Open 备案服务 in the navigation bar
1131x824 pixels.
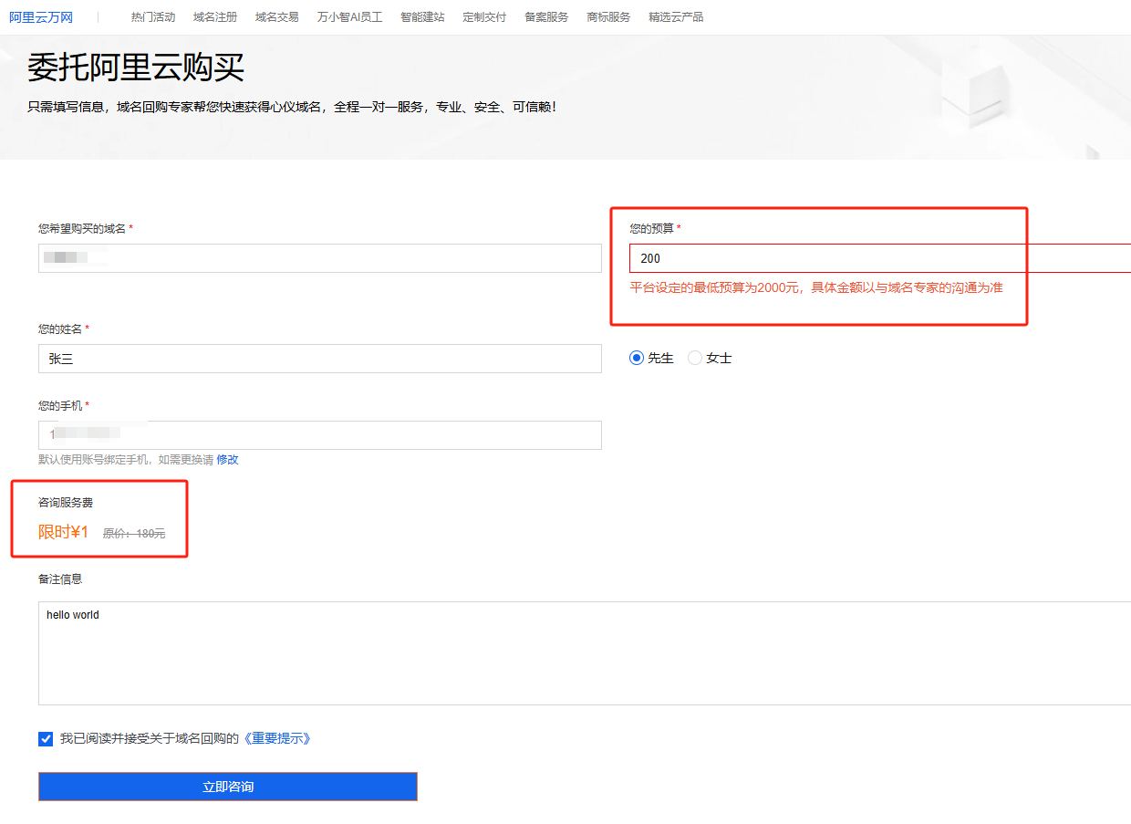[546, 17]
